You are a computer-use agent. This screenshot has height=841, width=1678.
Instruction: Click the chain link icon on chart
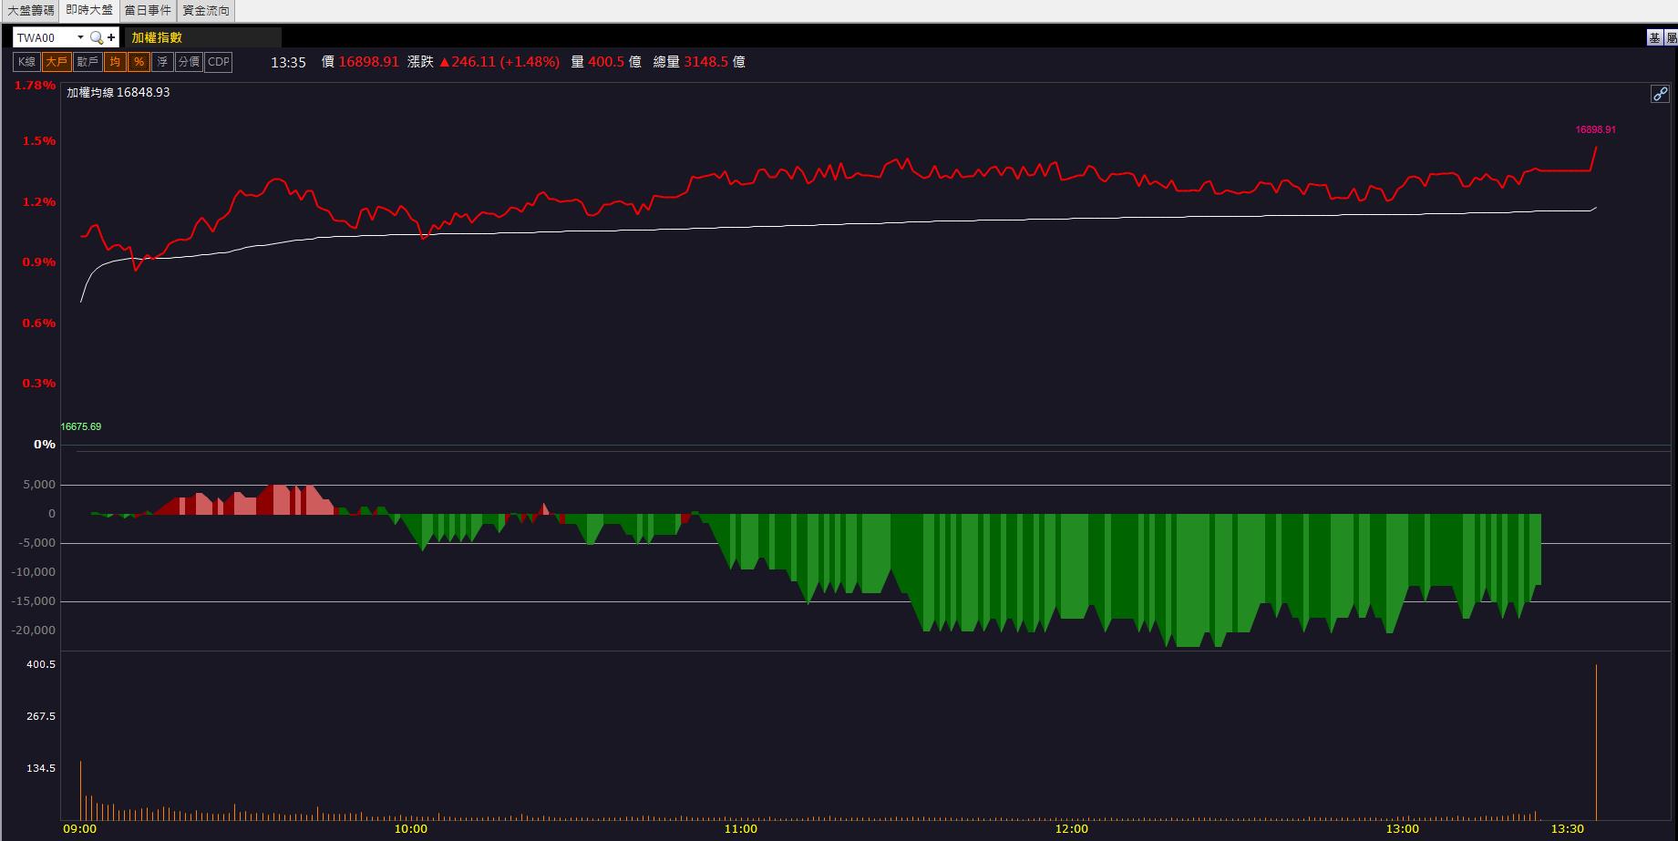click(1660, 94)
